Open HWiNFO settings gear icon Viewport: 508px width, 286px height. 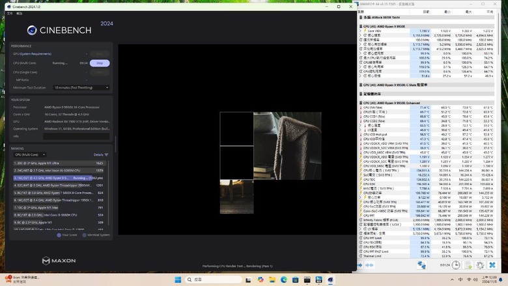pyautogui.click(x=480, y=265)
